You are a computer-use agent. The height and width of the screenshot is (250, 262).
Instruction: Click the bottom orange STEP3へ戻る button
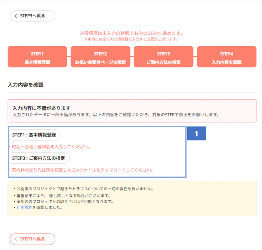pos(32,239)
